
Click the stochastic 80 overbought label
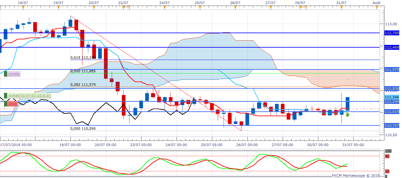pos(387,156)
